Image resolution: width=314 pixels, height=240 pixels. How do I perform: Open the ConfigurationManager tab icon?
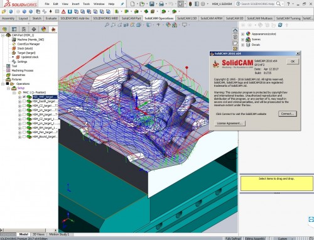tap(24, 29)
